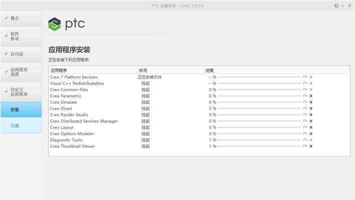Click the PTC logo
Image resolution: width=355 pixels, height=200 pixels.
pos(67,24)
